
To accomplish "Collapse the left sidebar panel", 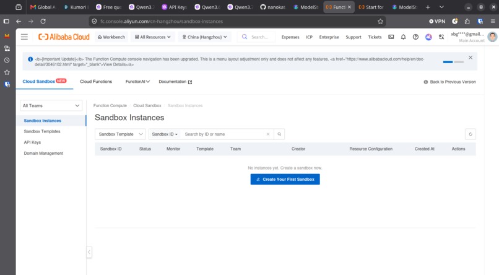I will coord(89,252).
